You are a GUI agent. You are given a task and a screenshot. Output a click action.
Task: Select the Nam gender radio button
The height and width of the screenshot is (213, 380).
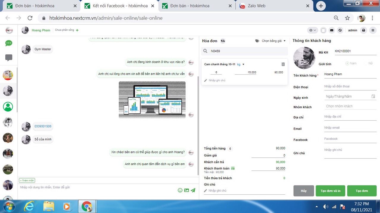point(347,63)
